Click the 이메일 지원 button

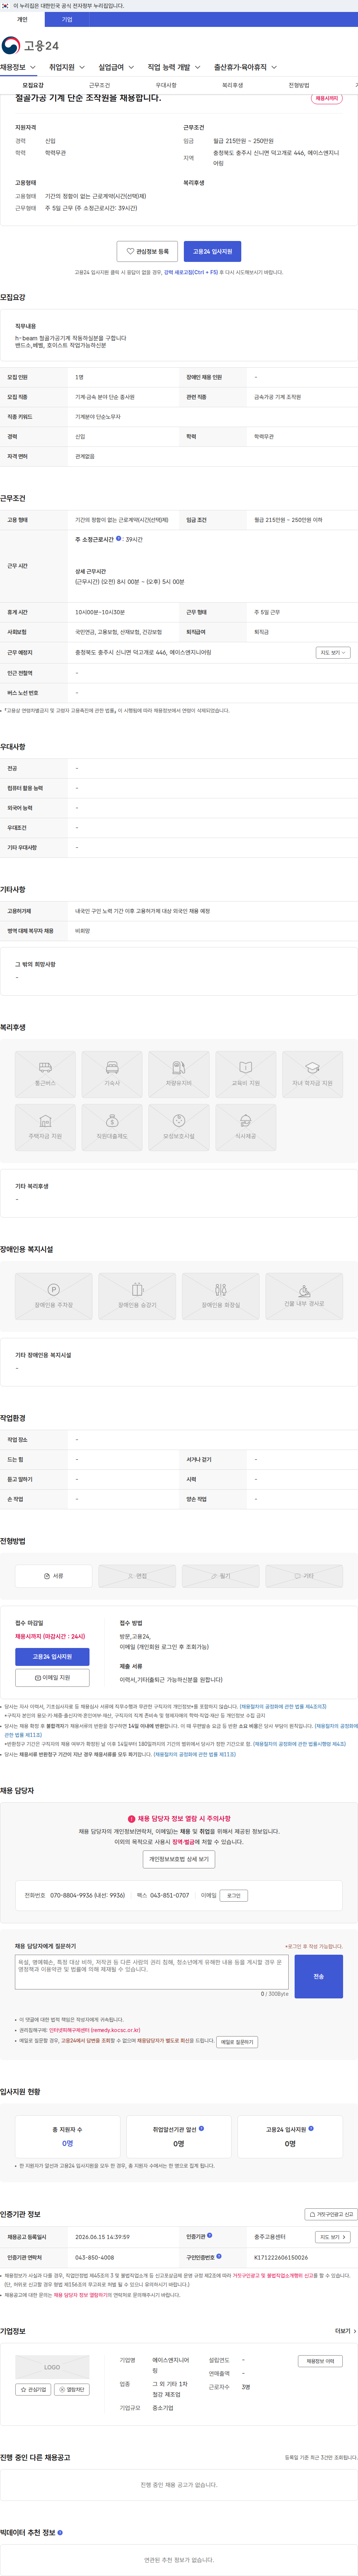pos(52,1677)
